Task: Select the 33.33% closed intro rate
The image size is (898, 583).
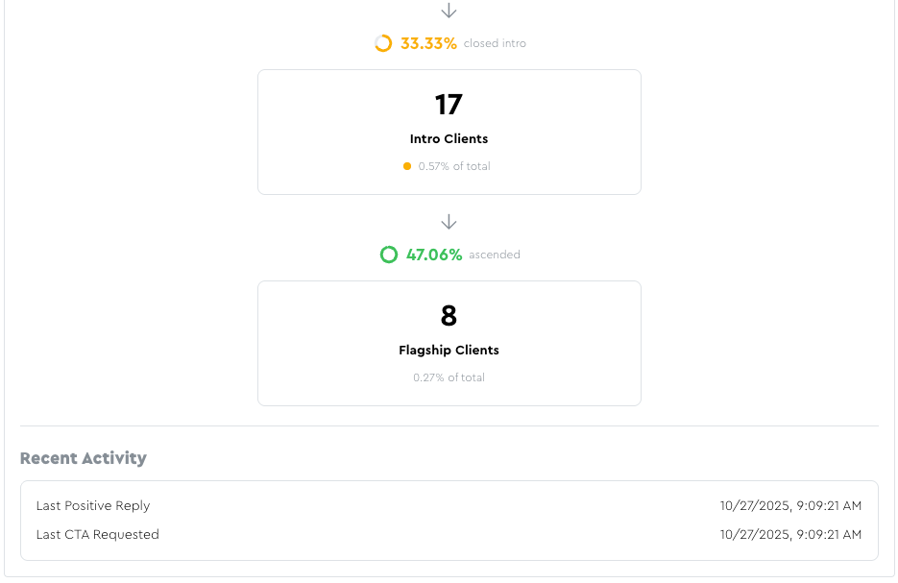Action: coord(428,43)
